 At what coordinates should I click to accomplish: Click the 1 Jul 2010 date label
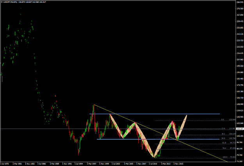153,164
